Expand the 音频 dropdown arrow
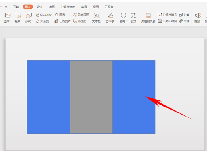This screenshot has width=207, height=151. [x=201, y=21]
